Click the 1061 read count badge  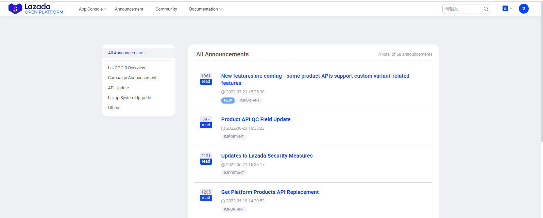pyautogui.click(x=206, y=79)
